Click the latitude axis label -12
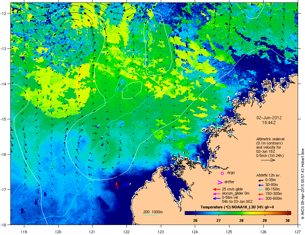305x235 pixels. (4, 13)
